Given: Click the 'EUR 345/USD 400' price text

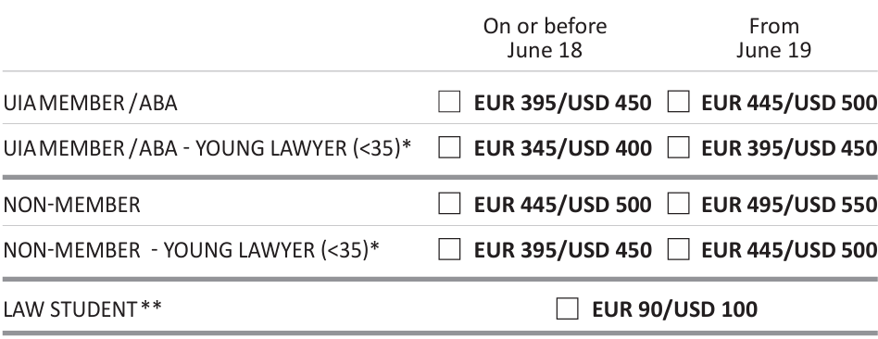Looking at the screenshot, I should click(563, 148).
